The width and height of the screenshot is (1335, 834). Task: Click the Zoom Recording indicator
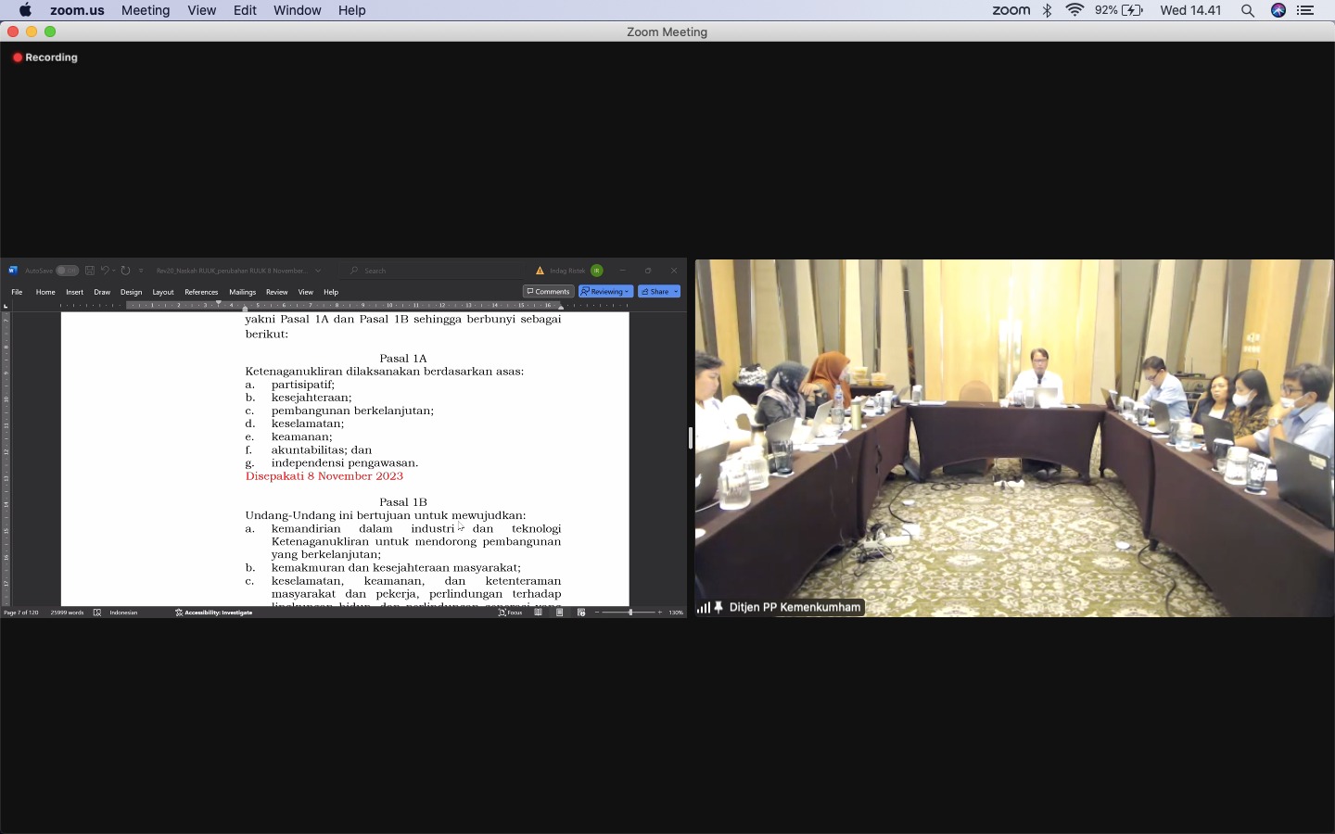45,57
